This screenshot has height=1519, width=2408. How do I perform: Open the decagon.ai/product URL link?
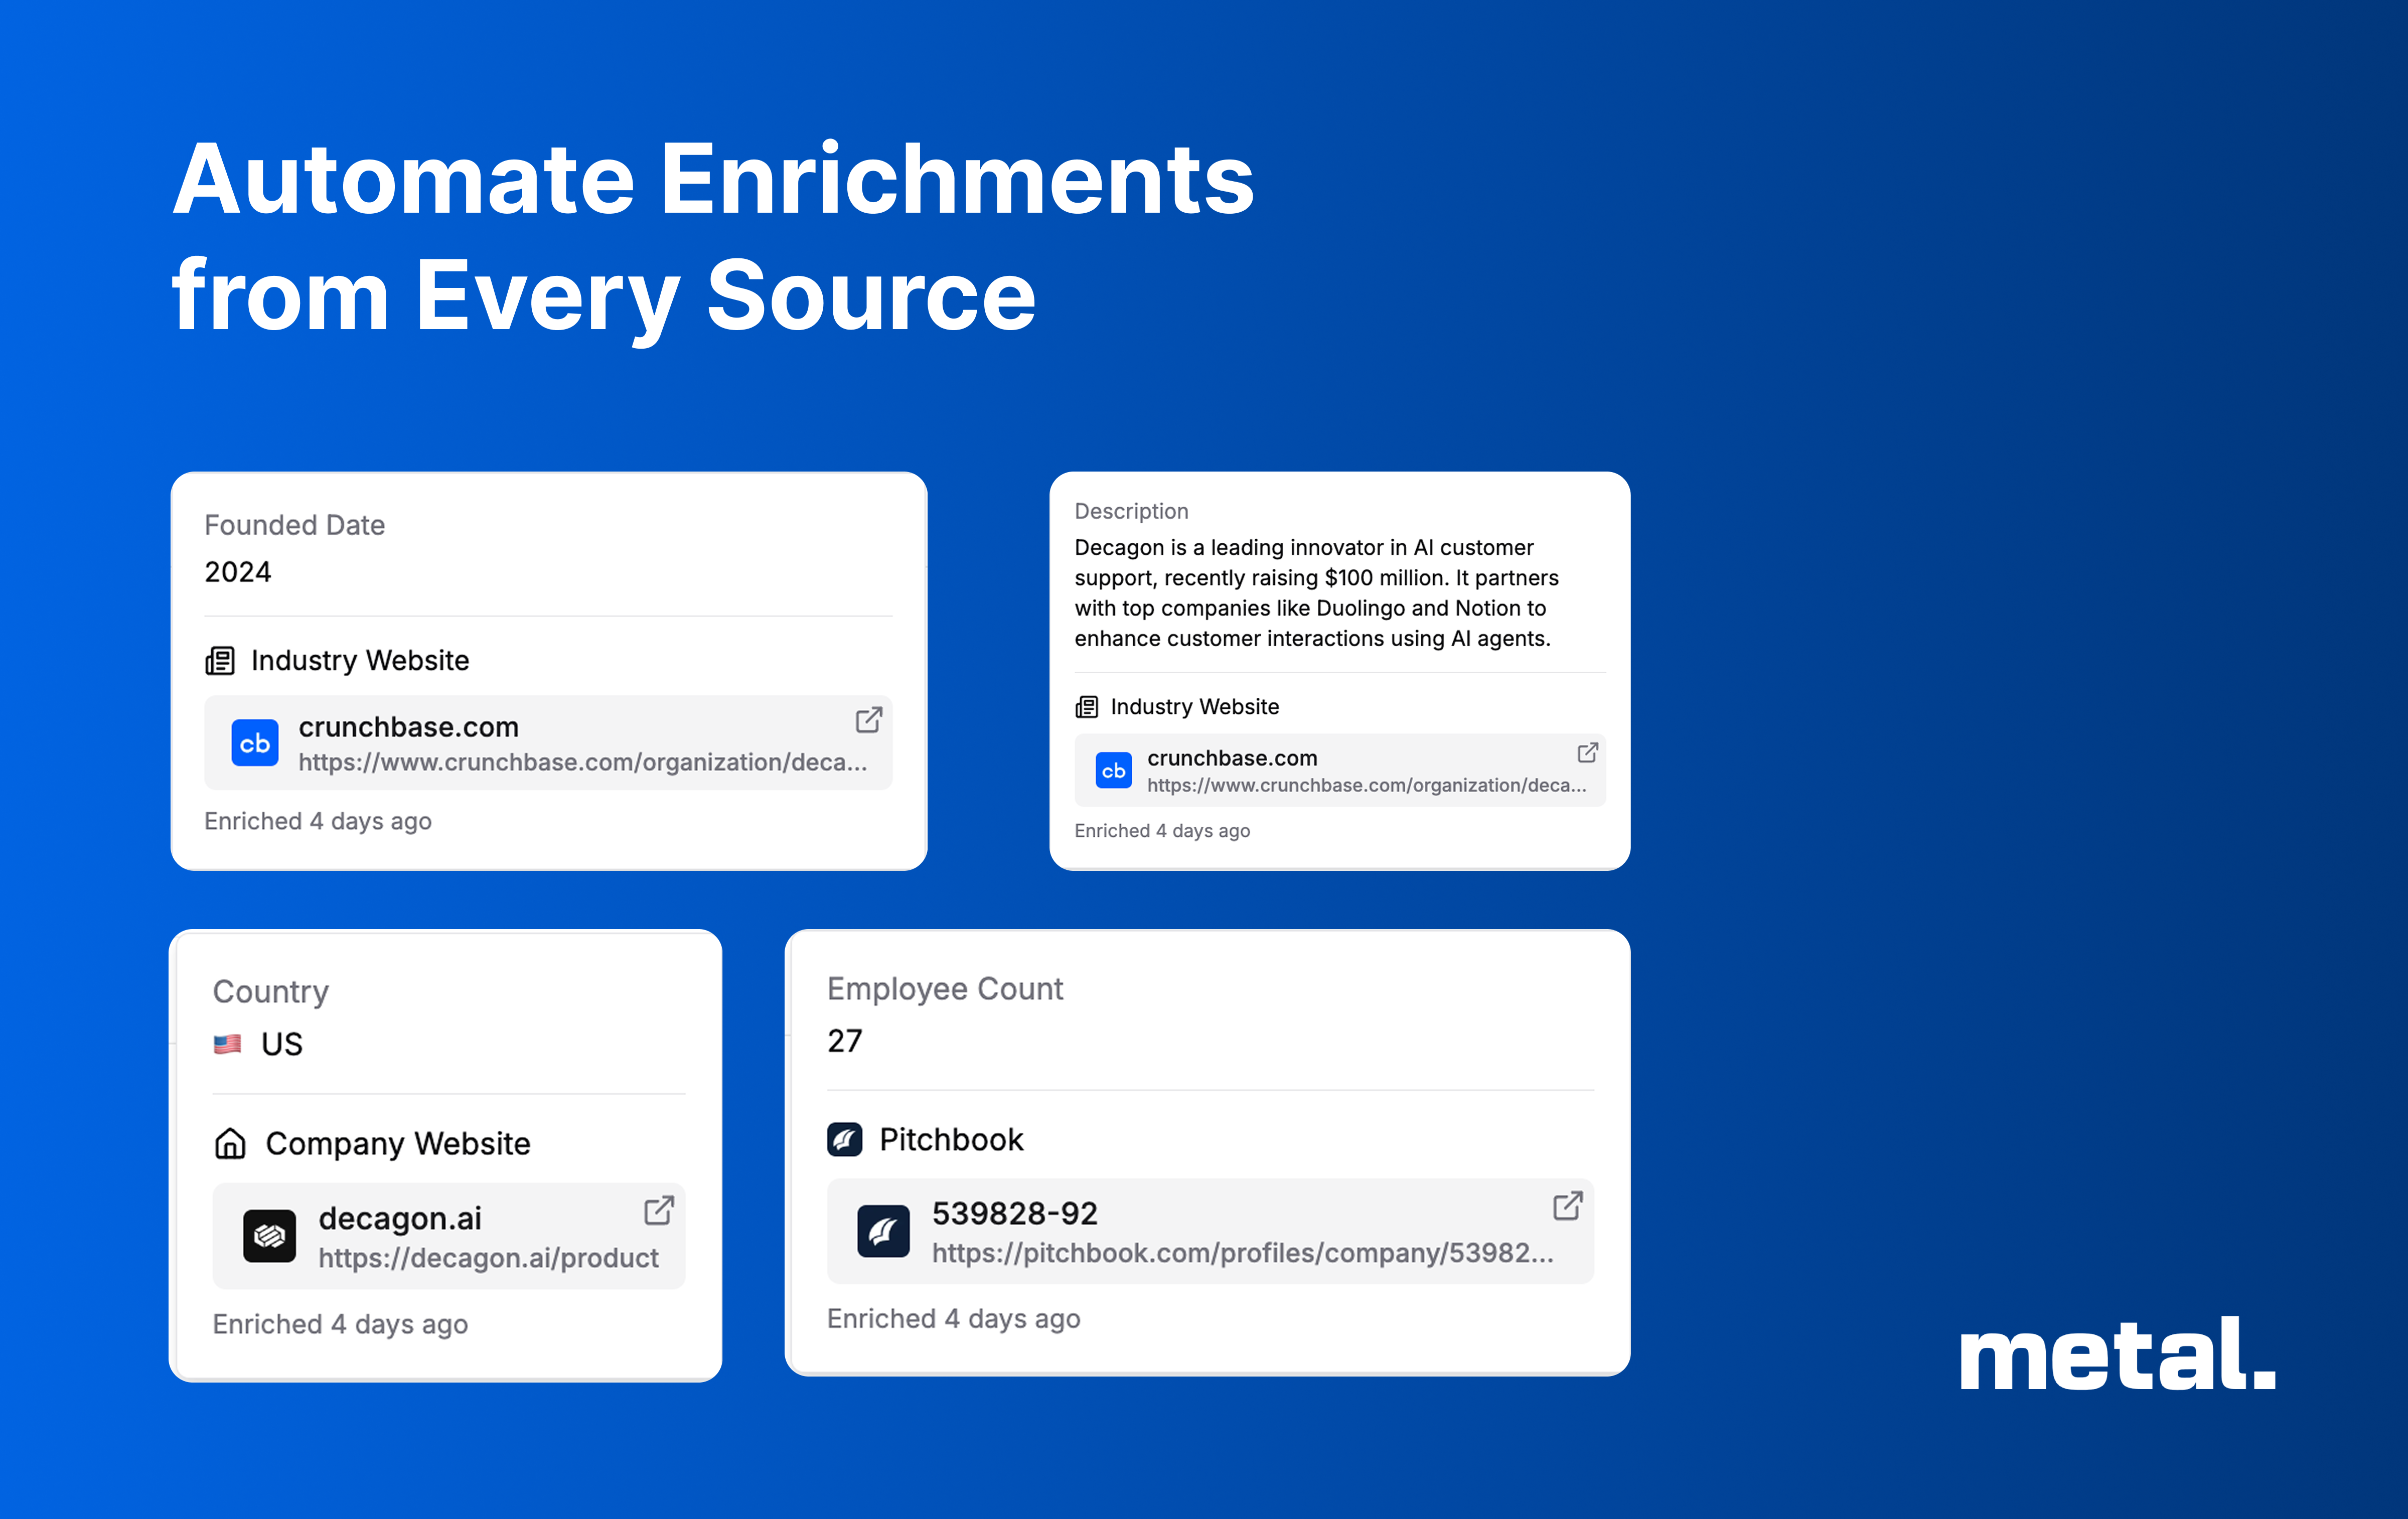[488, 1258]
